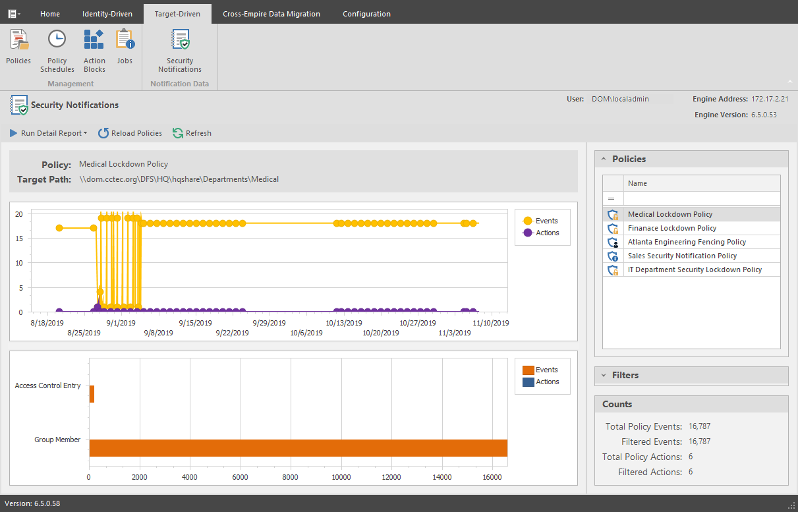Open the Policies ribbon icon

click(x=18, y=41)
